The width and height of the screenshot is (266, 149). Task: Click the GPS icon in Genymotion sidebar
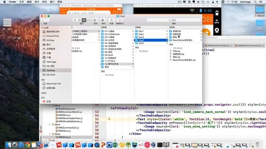(217, 22)
